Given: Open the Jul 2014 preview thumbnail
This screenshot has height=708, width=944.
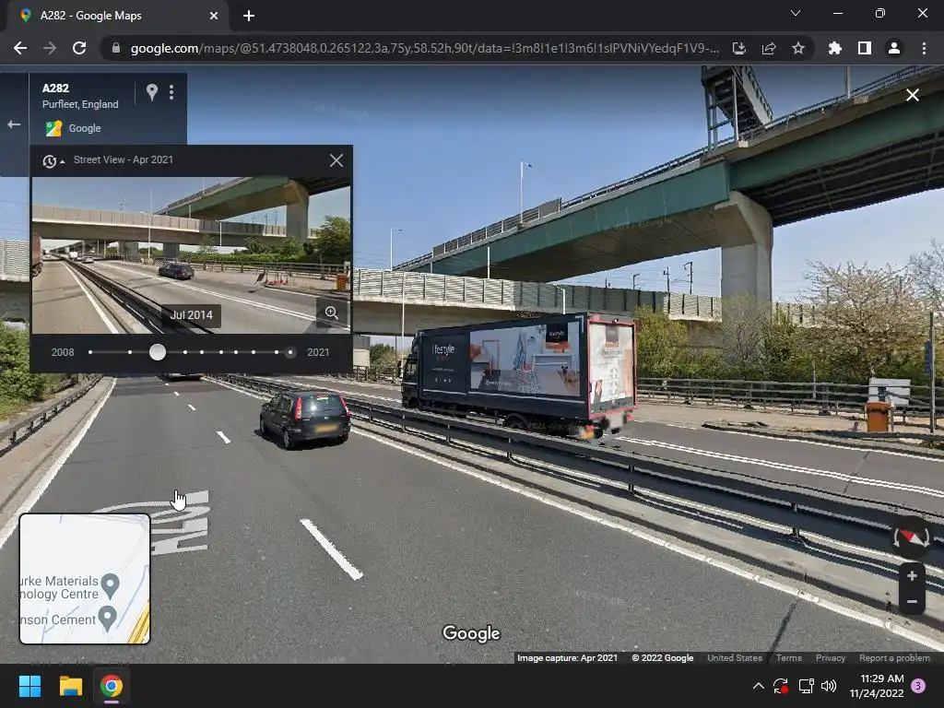Looking at the screenshot, I should pyautogui.click(x=191, y=254).
